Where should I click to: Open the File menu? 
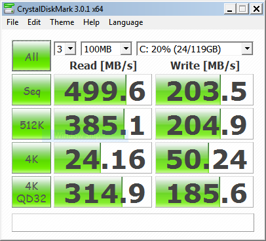click(12, 22)
